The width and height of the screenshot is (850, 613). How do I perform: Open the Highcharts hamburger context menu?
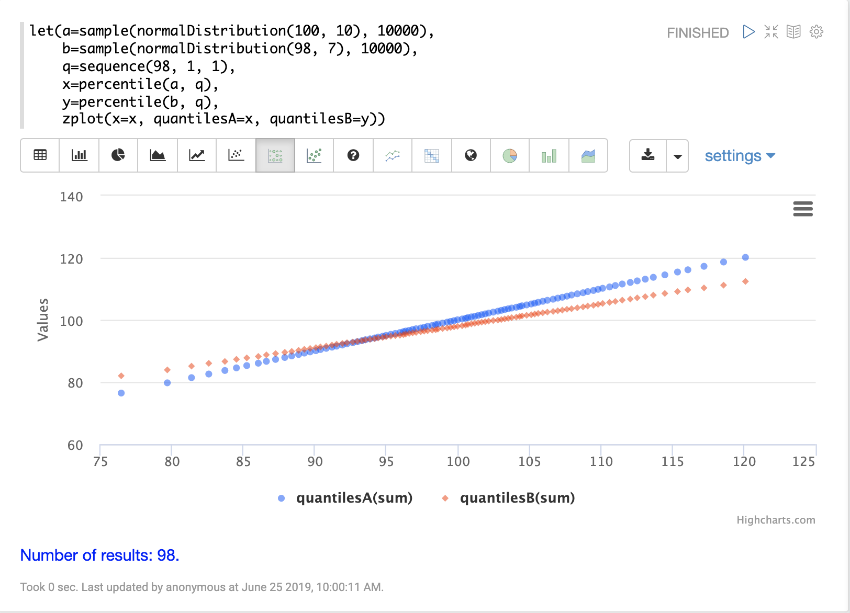pyautogui.click(x=802, y=209)
